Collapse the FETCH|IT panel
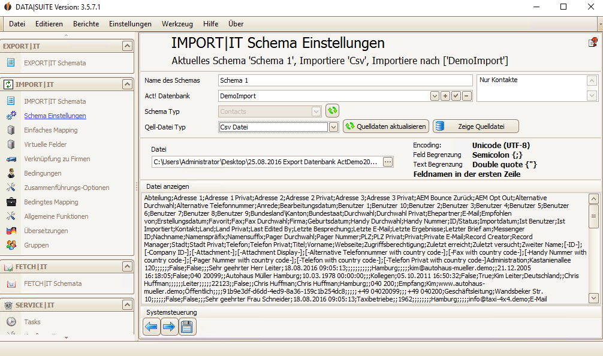603x356 pixels. tap(127, 267)
